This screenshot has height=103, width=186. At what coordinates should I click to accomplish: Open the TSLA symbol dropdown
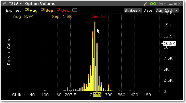coord(15,4)
